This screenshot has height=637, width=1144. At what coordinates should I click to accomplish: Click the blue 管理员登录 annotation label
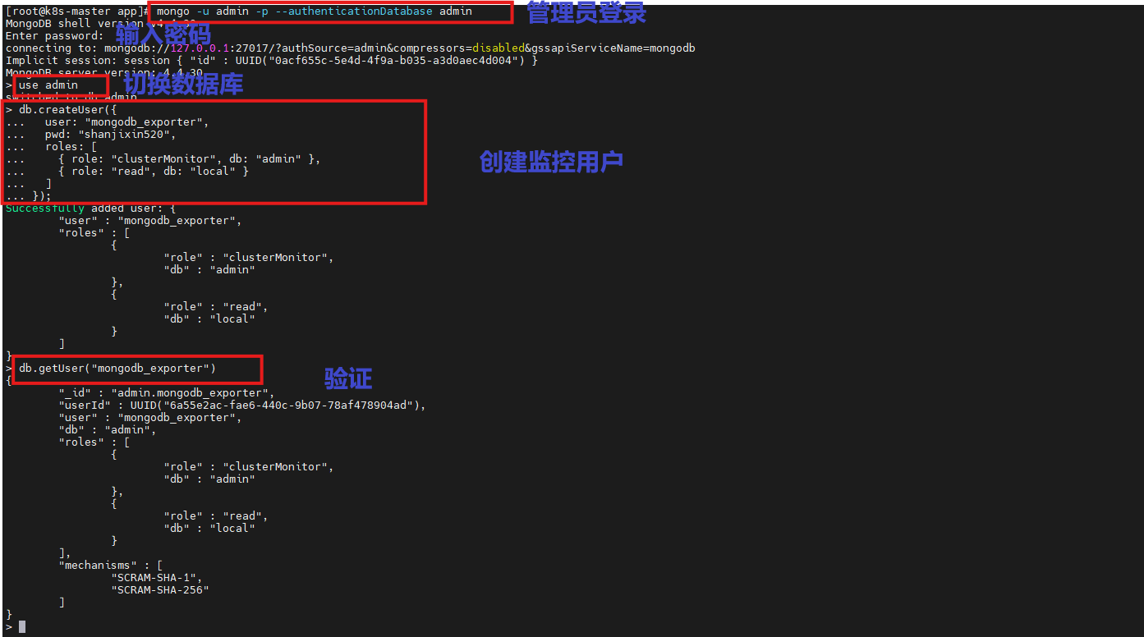pos(586,13)
